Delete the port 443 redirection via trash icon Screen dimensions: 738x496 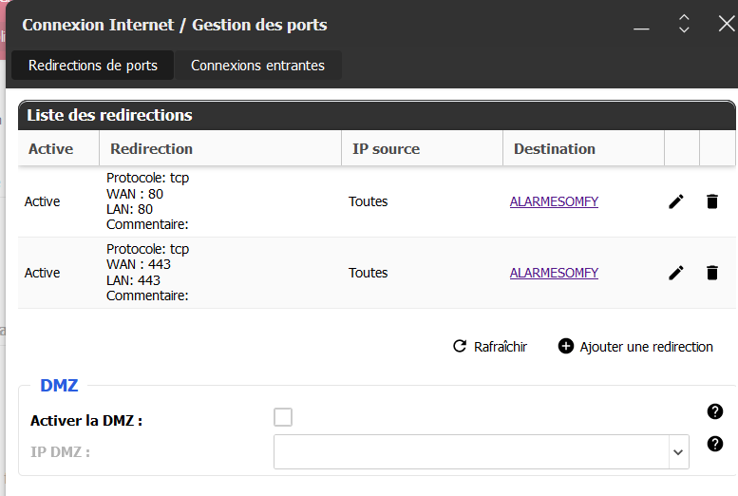(711, 273)
